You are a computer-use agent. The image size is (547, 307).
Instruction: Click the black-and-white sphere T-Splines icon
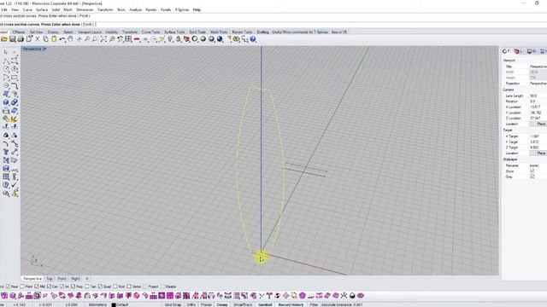click(x=352, y=296)
